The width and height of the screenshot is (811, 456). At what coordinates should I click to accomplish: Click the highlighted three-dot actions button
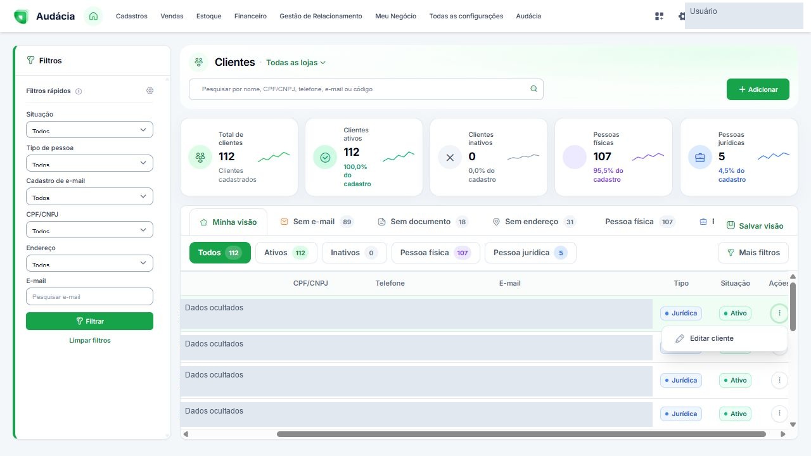click(779, 313)
